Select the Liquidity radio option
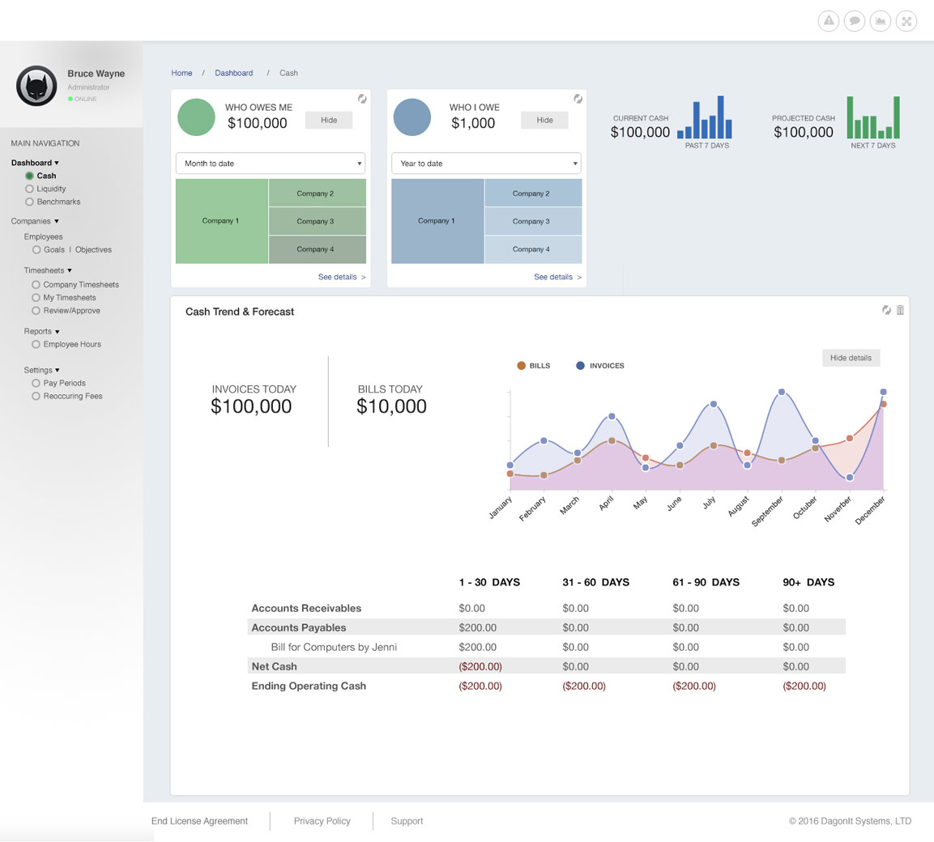 (x=30, y=189)
